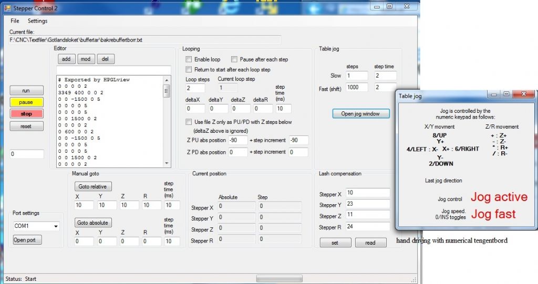Click the deltaR input field

tap(263, 109)
